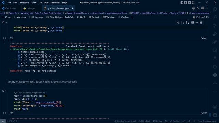Open more editor actions in title bar
Viewport: 219px width, 123px height.
(207, 8)
